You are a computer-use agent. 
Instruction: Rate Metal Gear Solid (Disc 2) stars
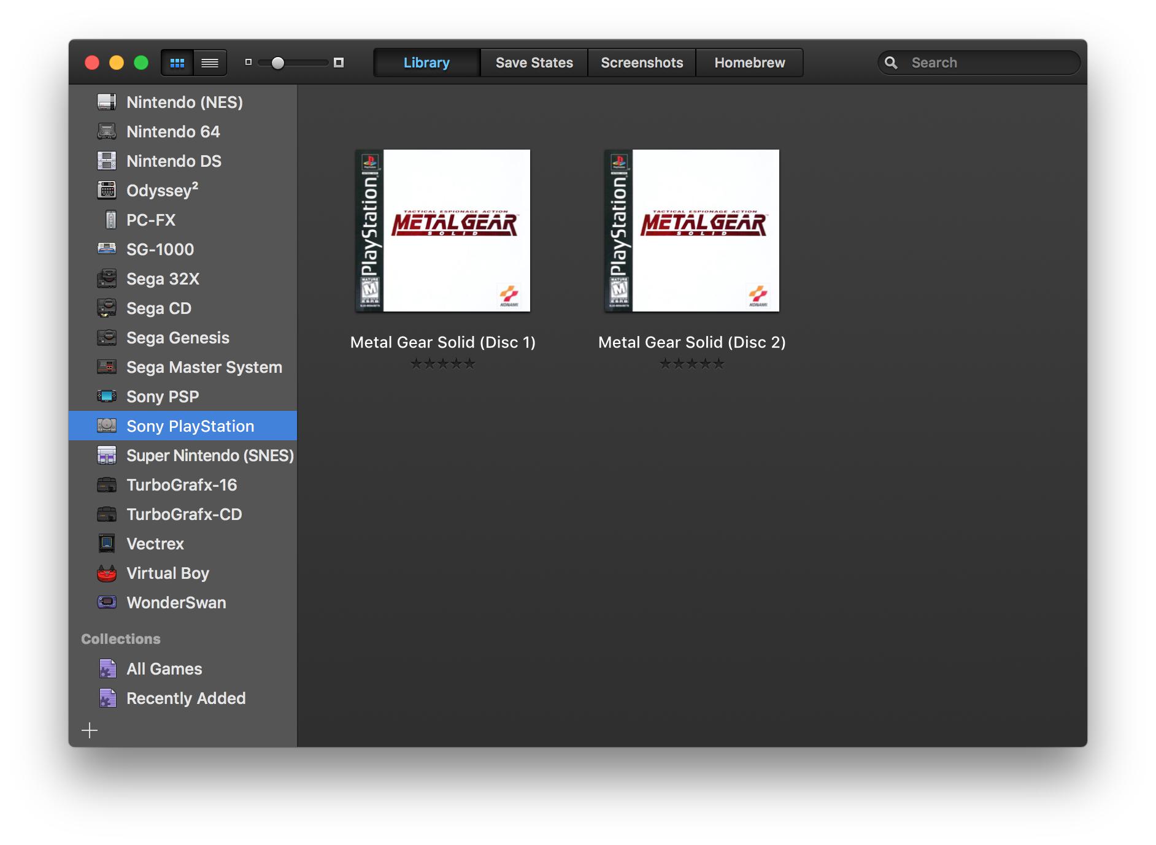[x=692, y=364]
